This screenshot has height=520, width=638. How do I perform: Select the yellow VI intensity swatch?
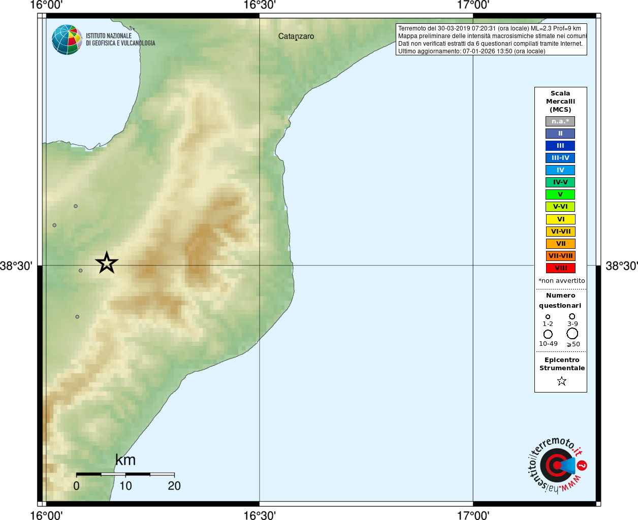point(560,219)
